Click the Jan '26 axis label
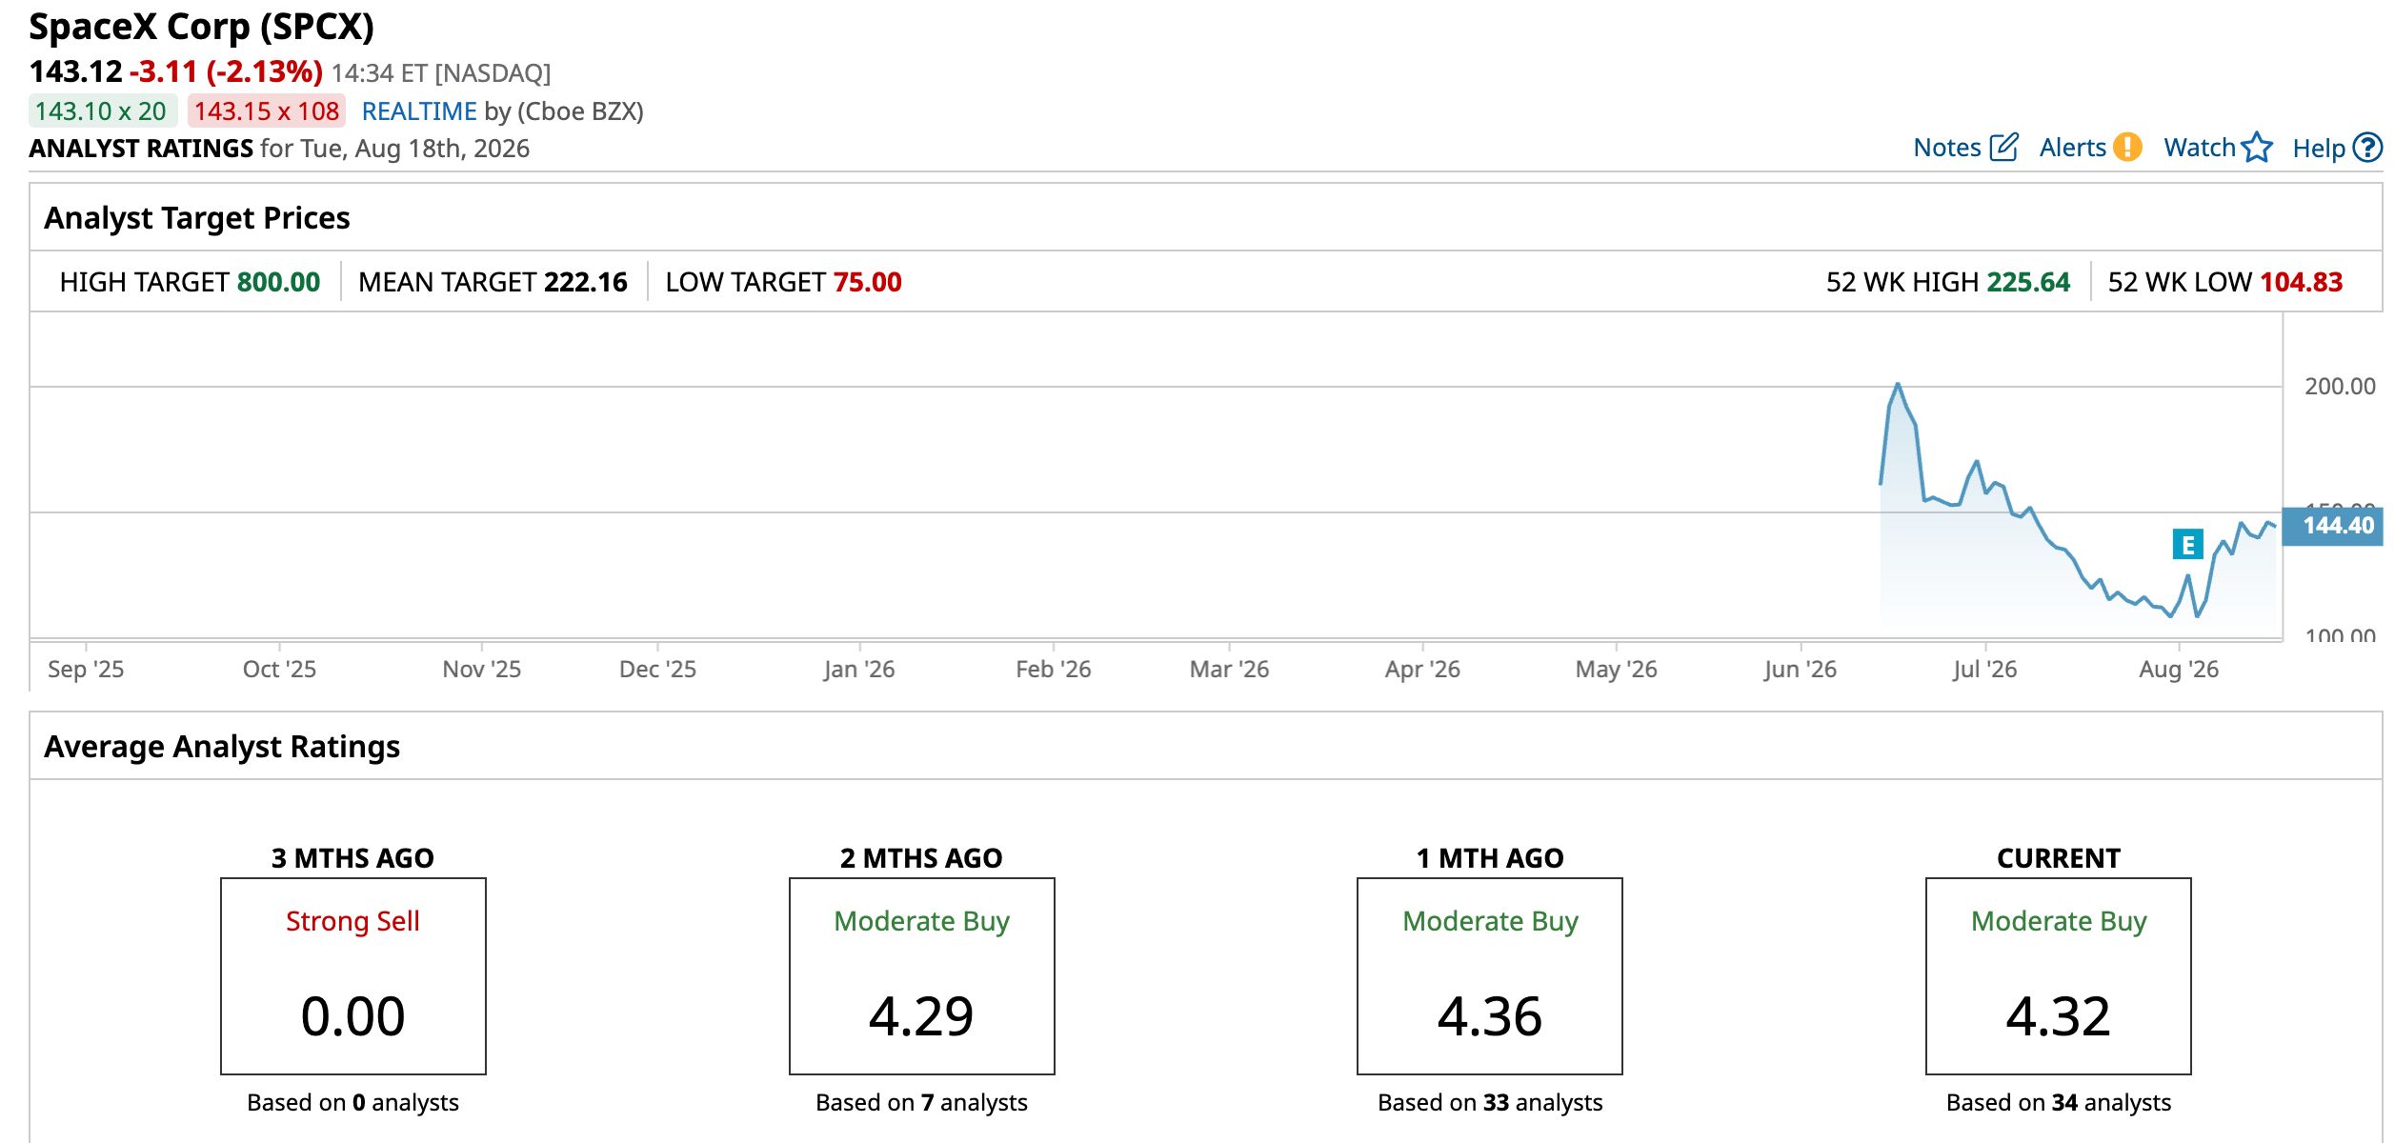2395x1143 pixels. coord(859,670)
